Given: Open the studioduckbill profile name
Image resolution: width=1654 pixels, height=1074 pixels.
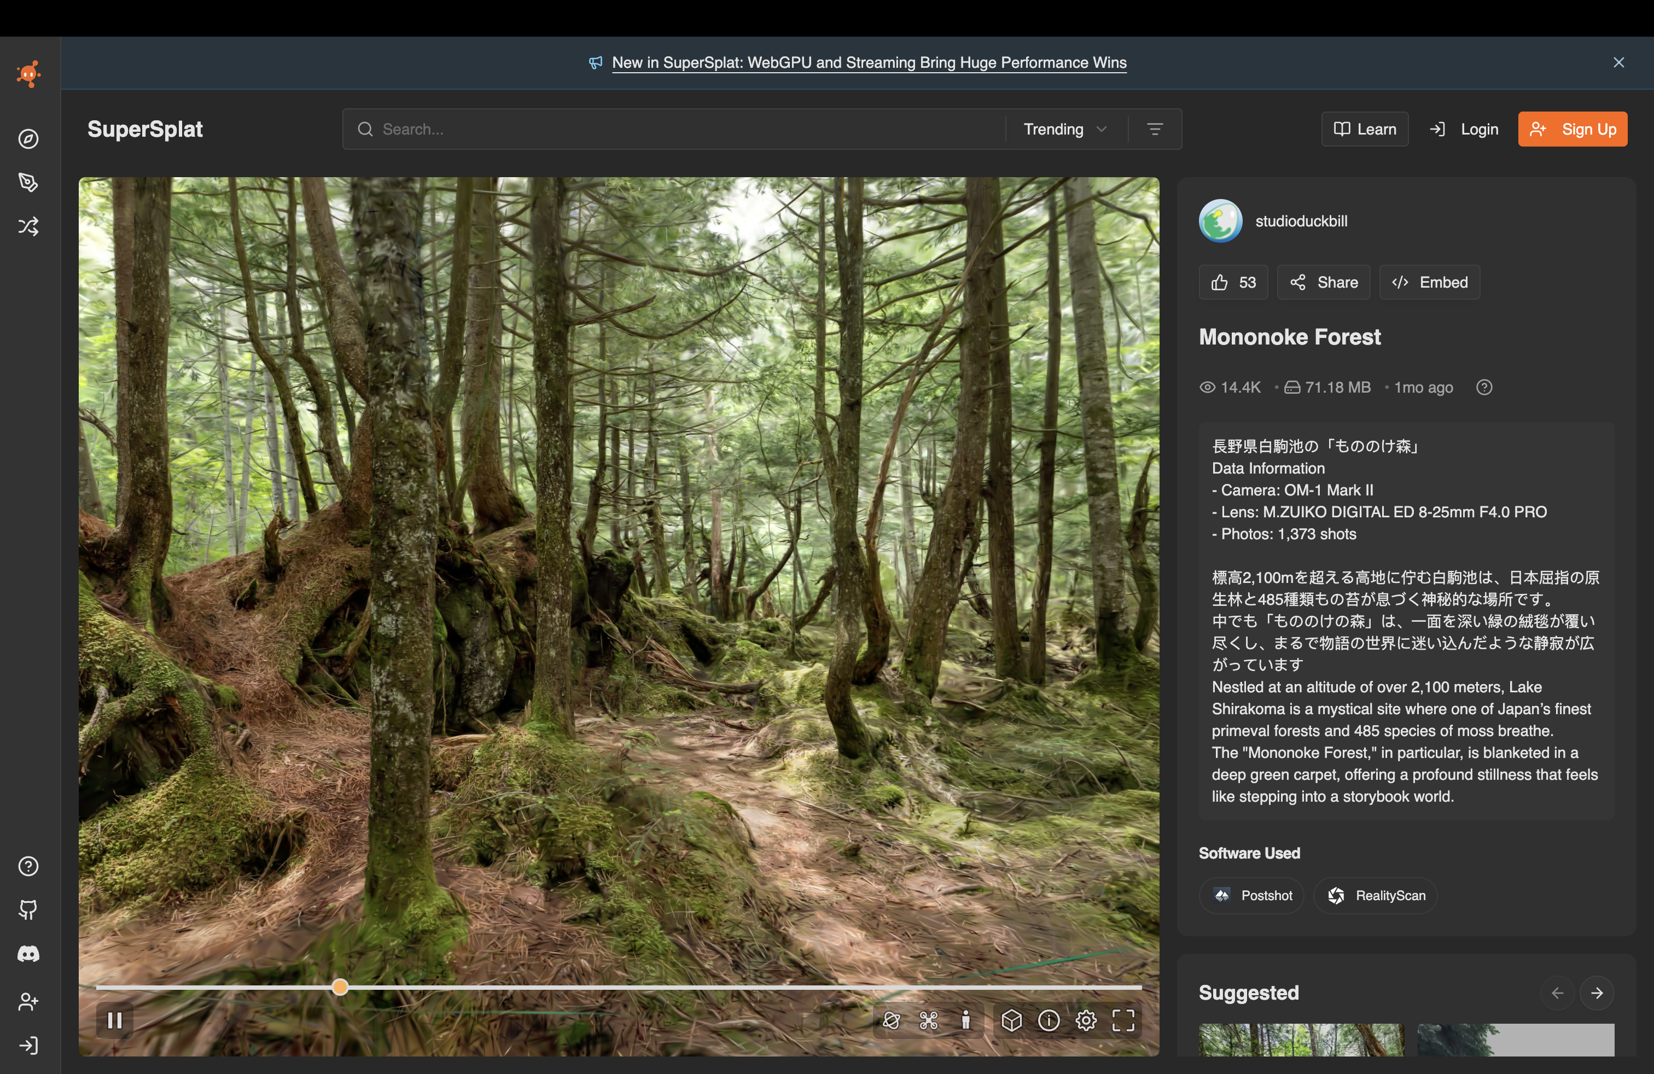Looking at the screenshot, I should tap(1301, 221).
